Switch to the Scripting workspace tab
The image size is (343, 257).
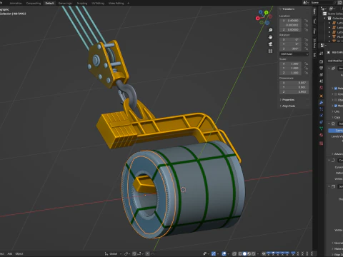click(x=82, y=4)
